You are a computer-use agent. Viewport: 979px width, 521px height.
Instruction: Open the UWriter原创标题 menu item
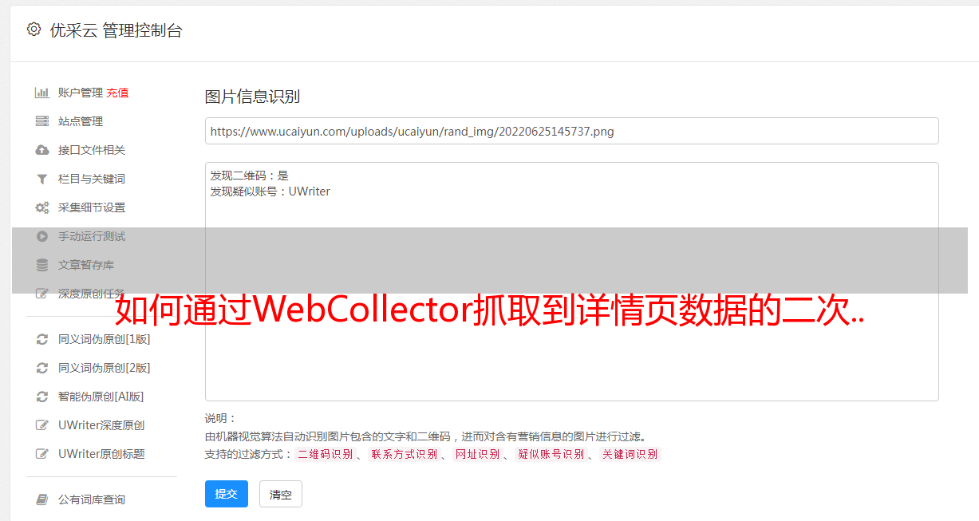[x=101, y=454]
